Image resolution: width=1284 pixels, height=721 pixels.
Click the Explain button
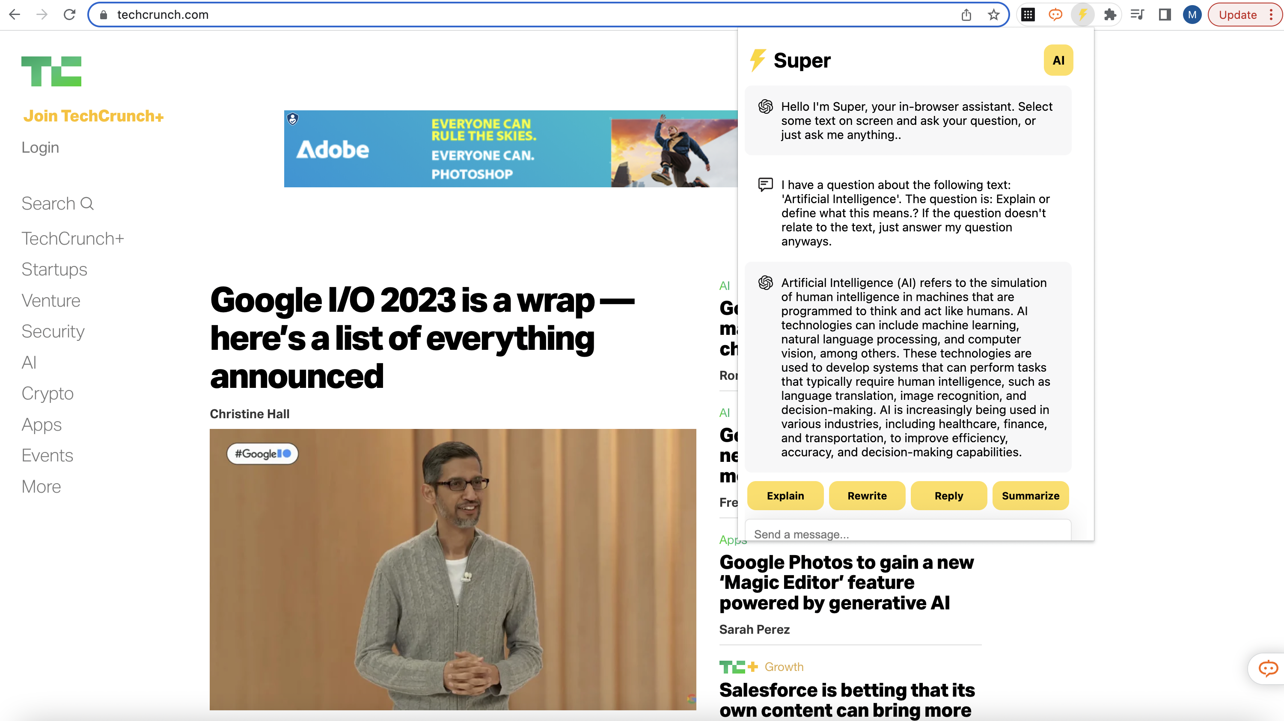(x=785, y=496)
